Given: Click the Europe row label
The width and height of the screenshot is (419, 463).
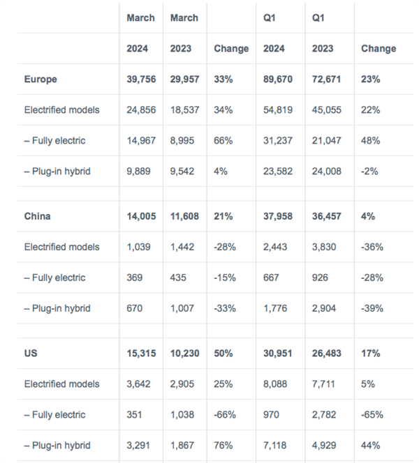Looking at the screenshot, I should 41,79.
